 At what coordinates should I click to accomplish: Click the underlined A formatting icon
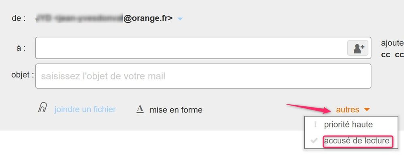click(140, 109)
